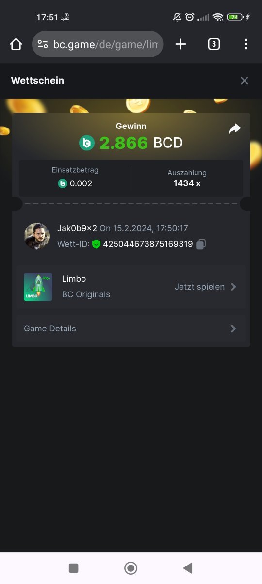262x584 pixels.
Task: Copy the Wett-ID with the copy icon
Action: [x=201, y=244]
